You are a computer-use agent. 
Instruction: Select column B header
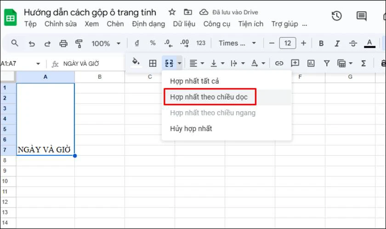(100, 77)
